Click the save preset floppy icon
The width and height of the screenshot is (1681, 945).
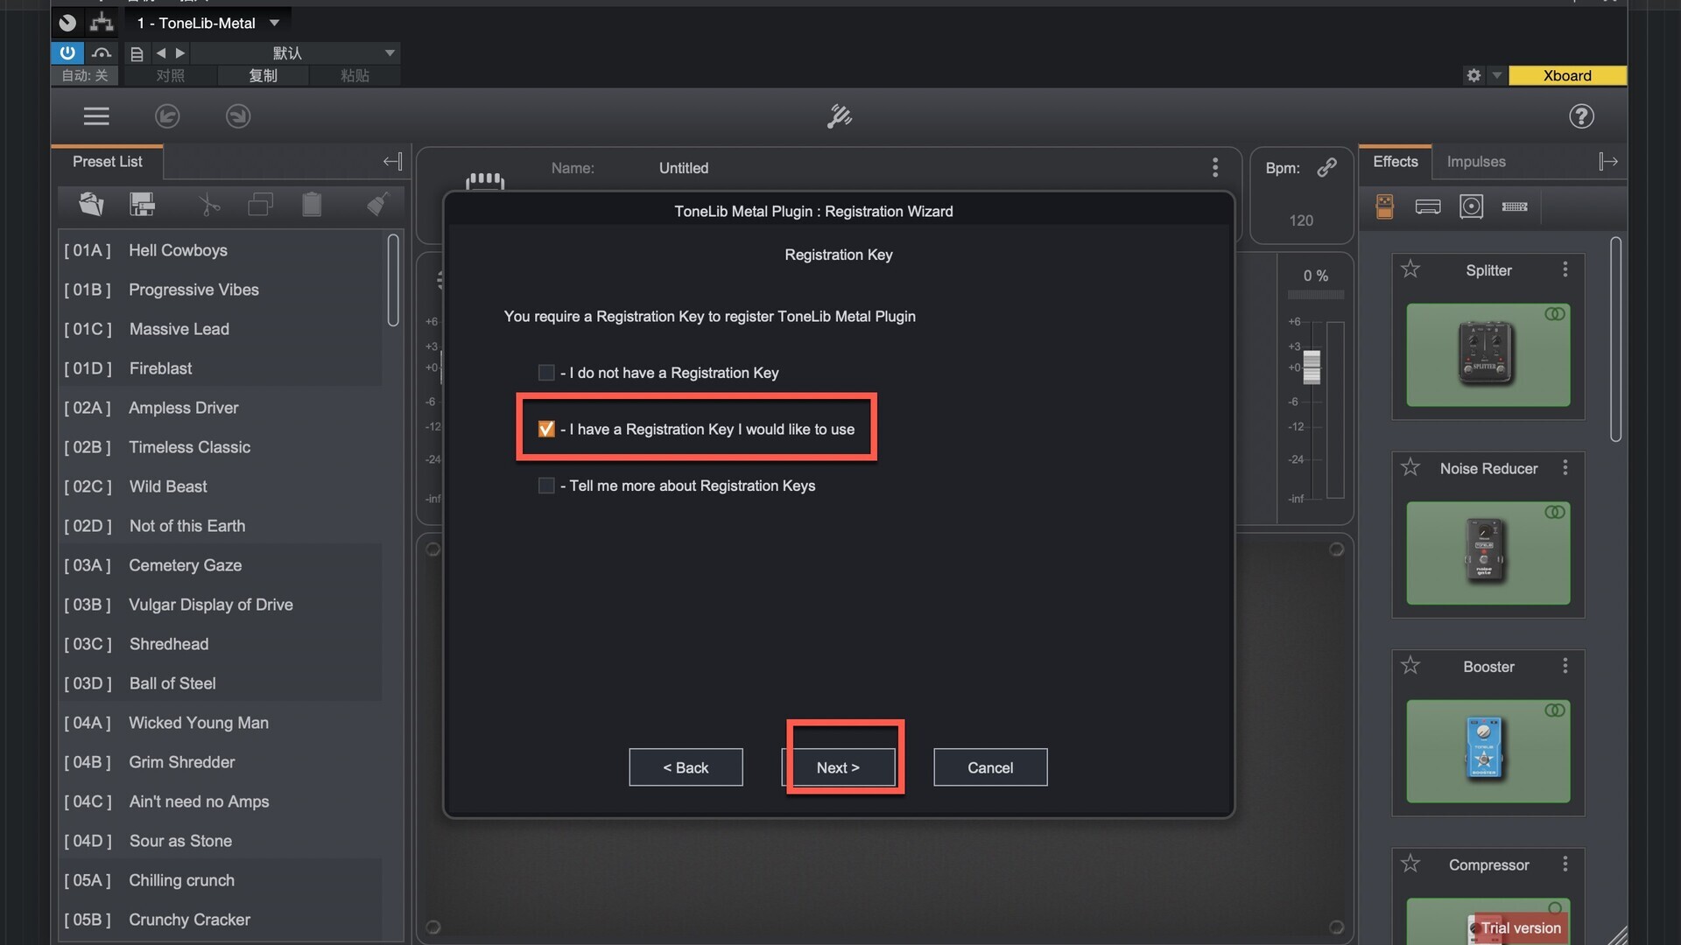[142, 205]
